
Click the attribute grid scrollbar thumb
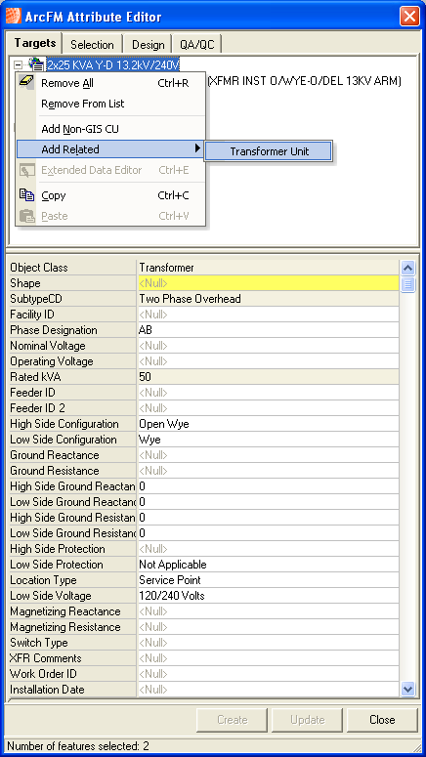pyautogui.click(x=408, y=284)
